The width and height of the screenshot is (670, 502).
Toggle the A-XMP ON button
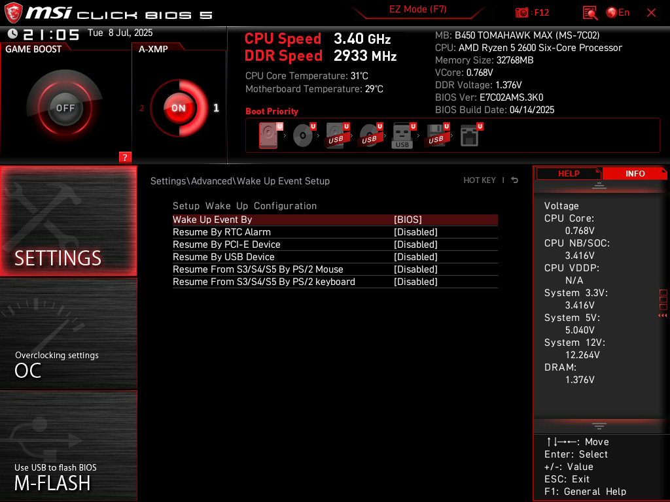click(179, 108)
